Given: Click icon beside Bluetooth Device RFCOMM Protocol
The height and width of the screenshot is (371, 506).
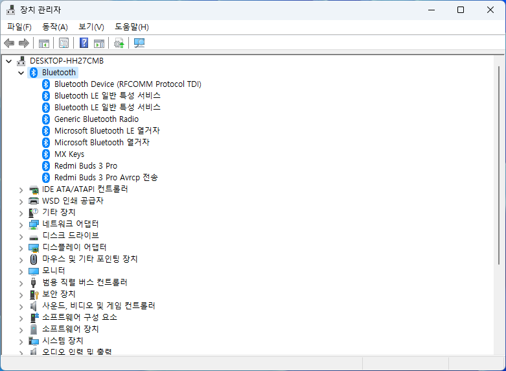Looking at the screenshot, I should 46,84.
